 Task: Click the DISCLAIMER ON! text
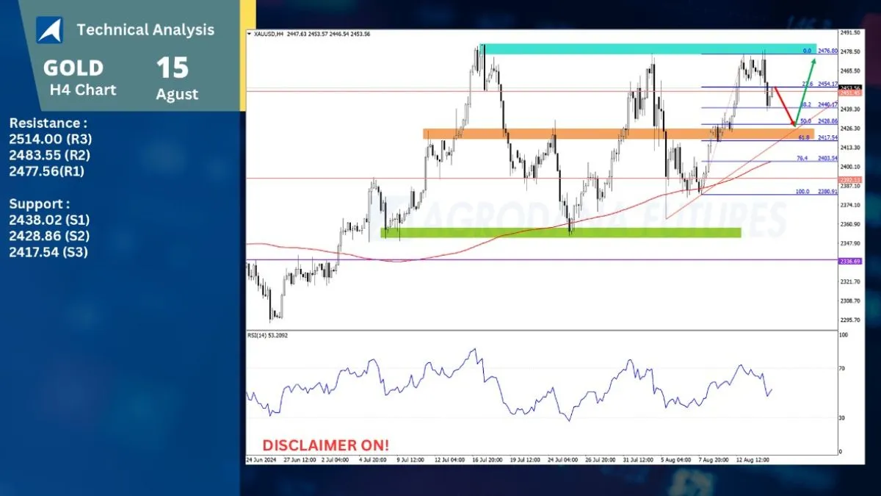326,445
